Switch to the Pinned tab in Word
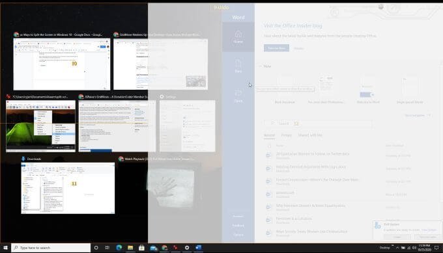443x253 pixels. pyautogui.click(x=286, y=135)
